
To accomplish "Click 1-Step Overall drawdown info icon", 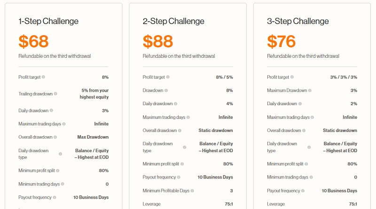I will click(55, 137).
